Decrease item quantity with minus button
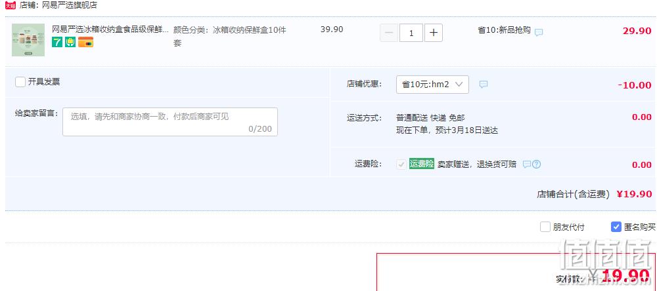 tap(389, 33)
